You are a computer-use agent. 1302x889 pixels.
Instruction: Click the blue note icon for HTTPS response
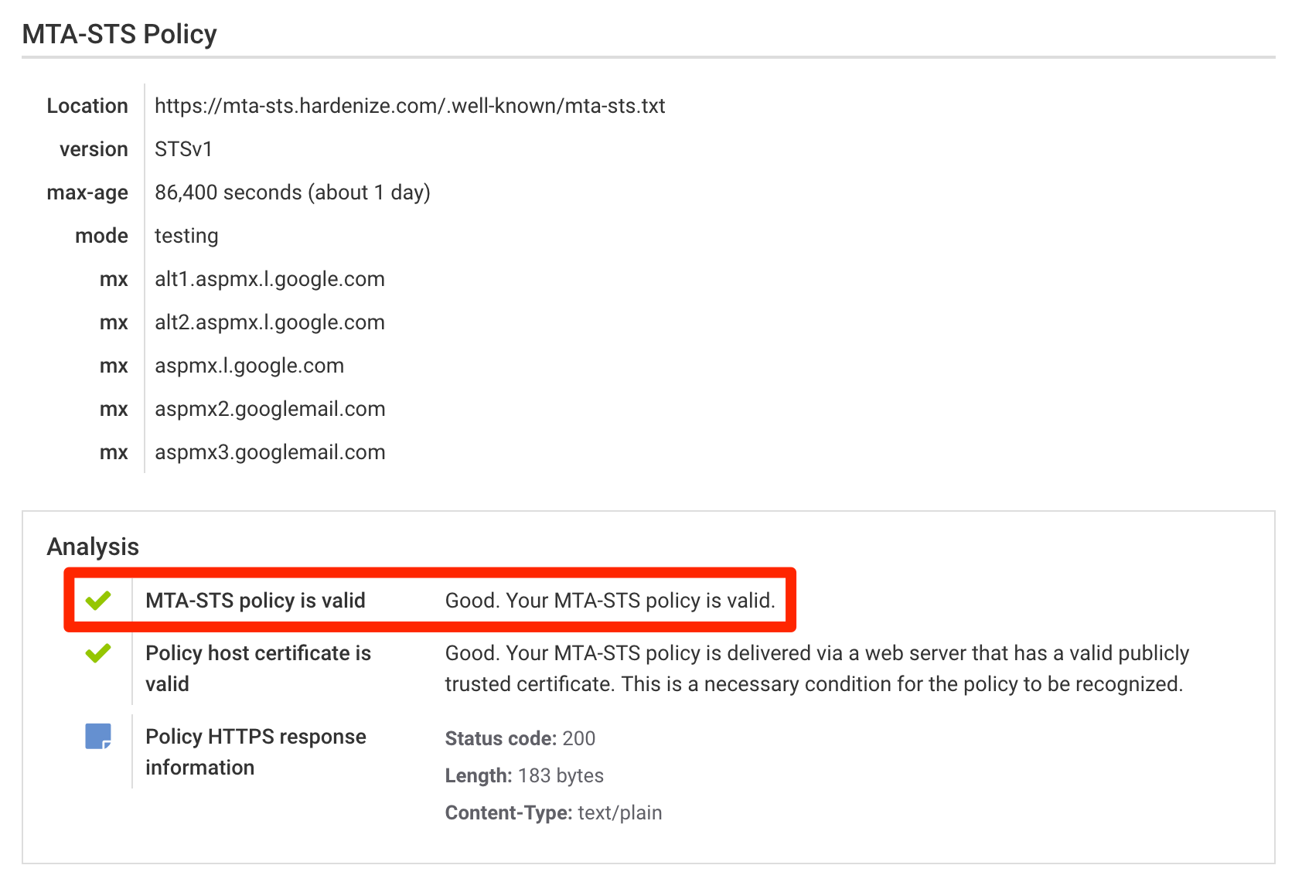[x=98, y=736]
